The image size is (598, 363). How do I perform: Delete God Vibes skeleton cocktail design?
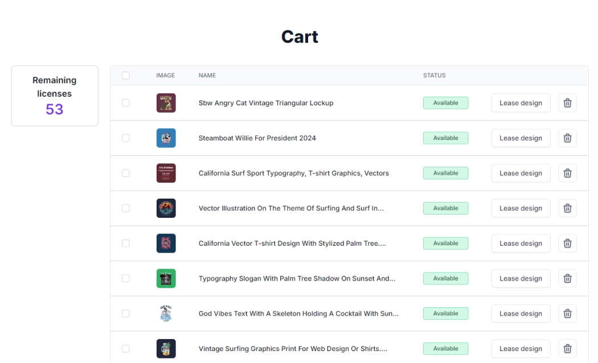(567, 313)
